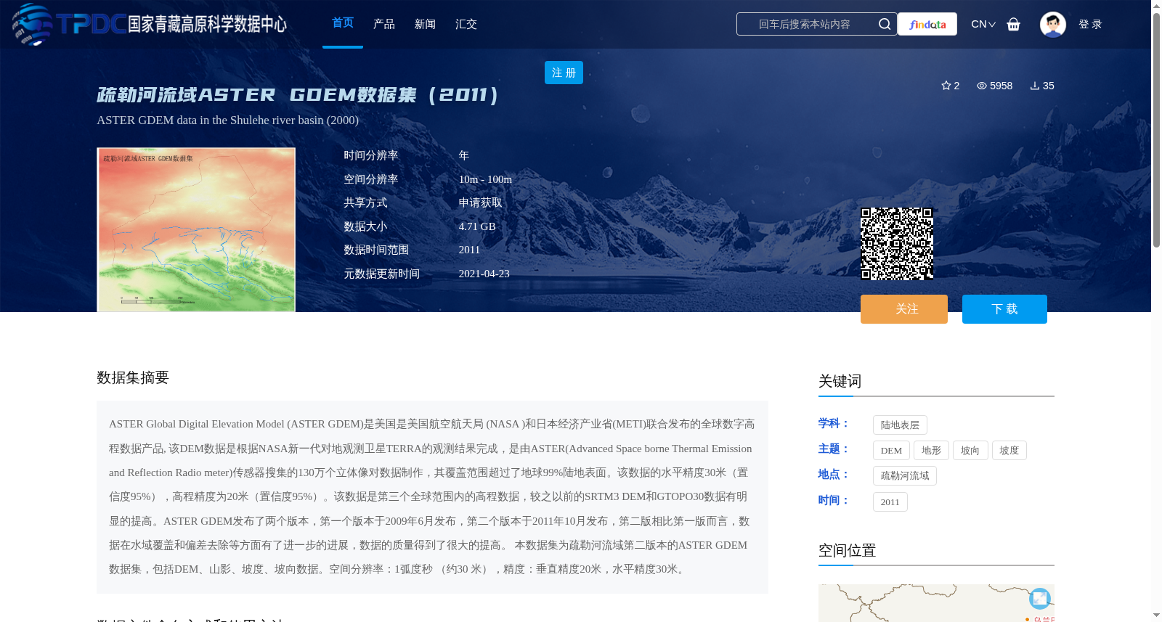The image size is (1162, 622).
Task: Select the 2011 time keyword tag
Action: (890, 502)
